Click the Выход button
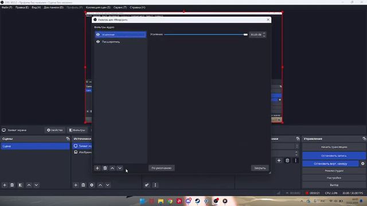The height and width of the screenshot is (206, 367). tap(334, 185)
